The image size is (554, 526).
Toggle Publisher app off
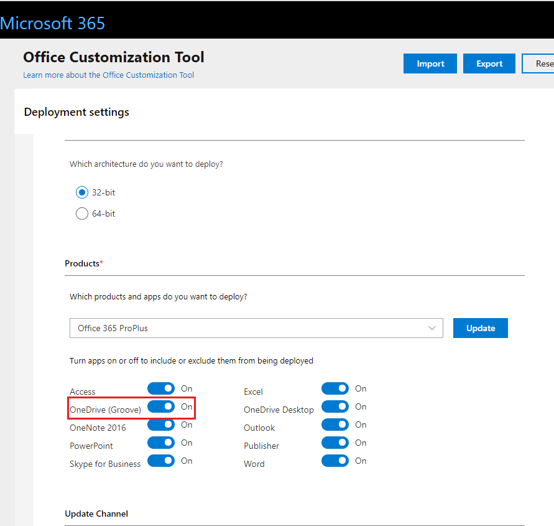335,443
